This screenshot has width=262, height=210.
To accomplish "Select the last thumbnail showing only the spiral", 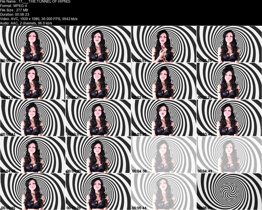I will tap(229, 192).
